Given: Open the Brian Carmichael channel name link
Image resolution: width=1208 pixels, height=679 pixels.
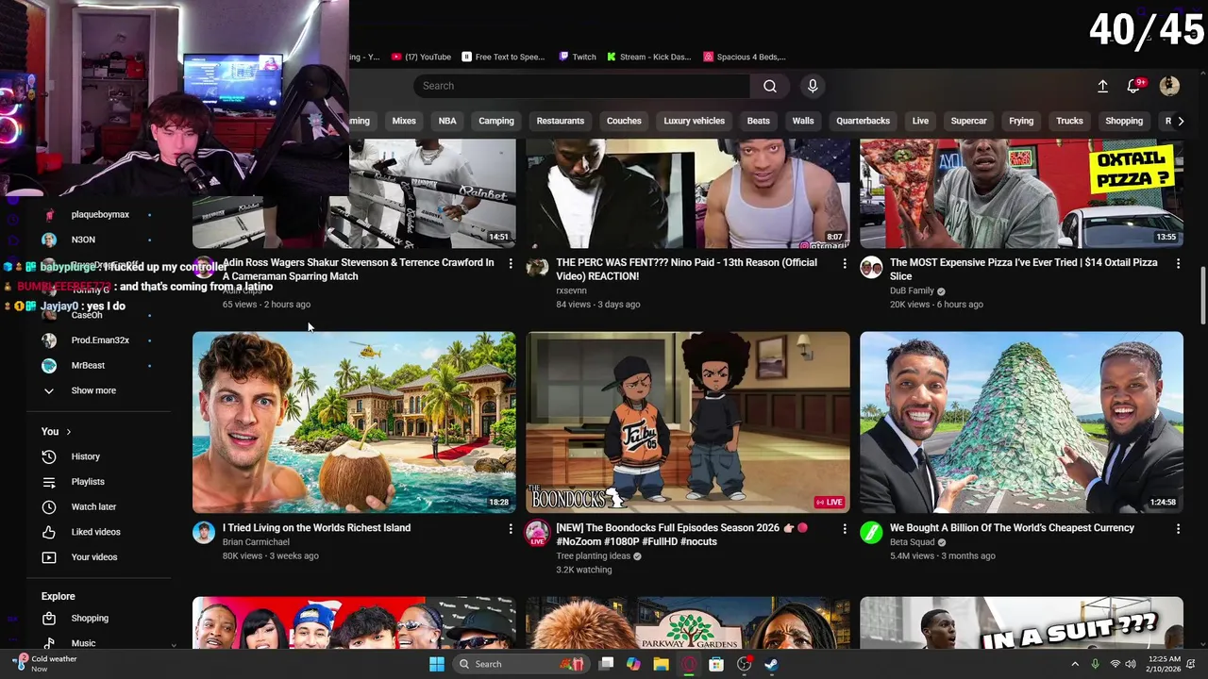Looking at the screenshot, I should [256, 542].
